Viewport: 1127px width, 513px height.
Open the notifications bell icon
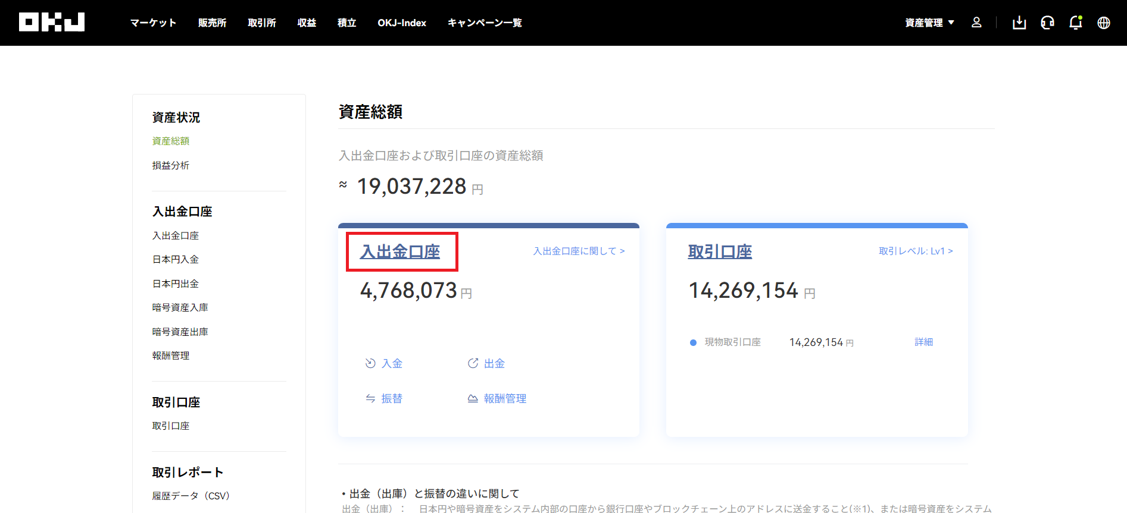point(1075,23)
